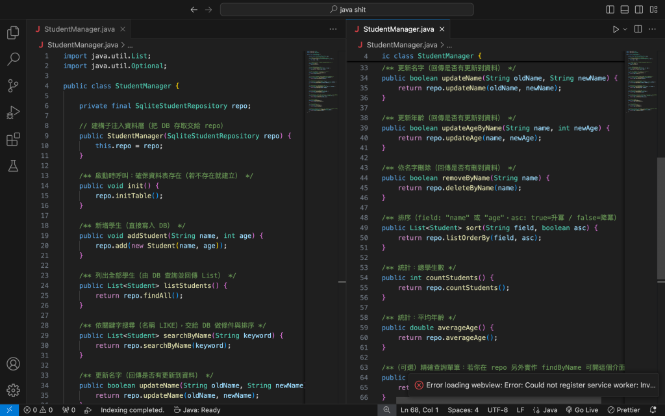Screen dimensions: 665x416
Task: Close the right StudentManager.java tab
Action: (442, 29)
